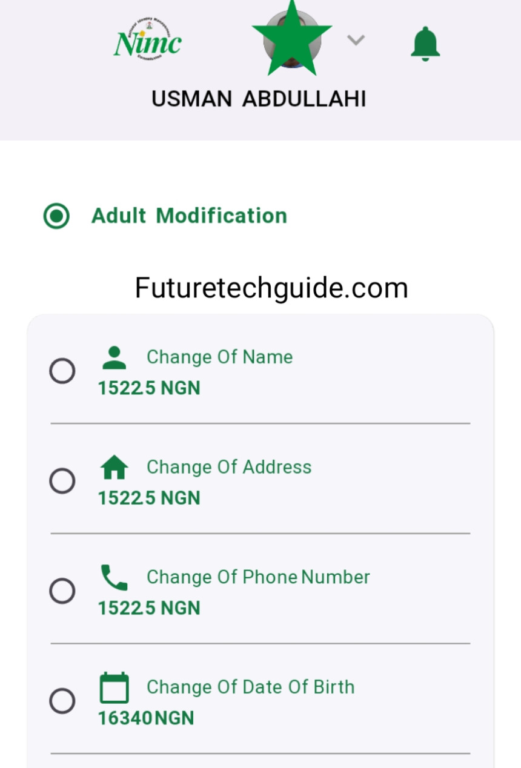
Task: Expand the profile dropdown chevron
Action: tap(356, 40)
